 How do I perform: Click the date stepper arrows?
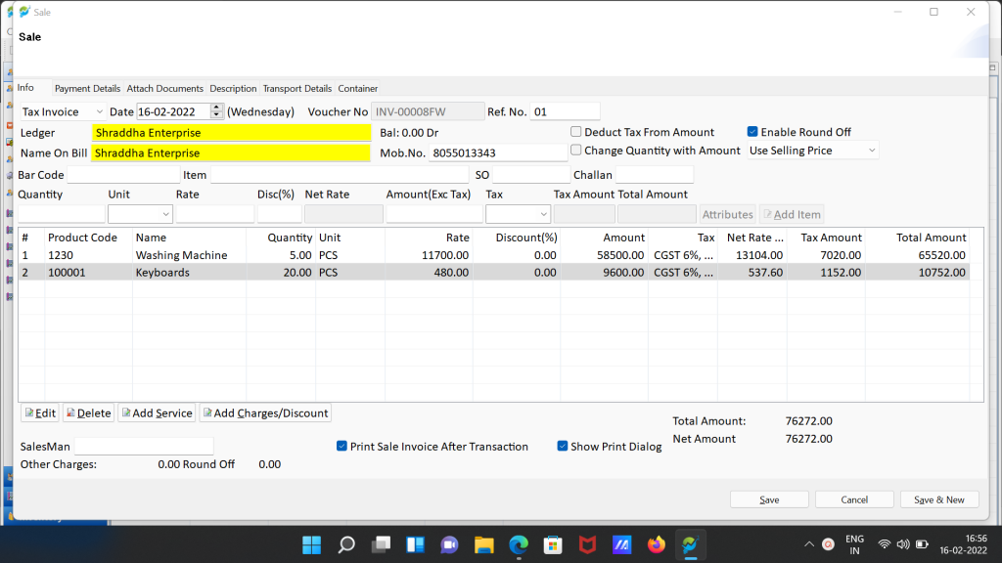click(216, 111)
